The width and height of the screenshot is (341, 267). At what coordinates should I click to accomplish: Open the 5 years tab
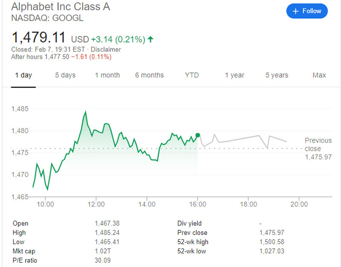point(277,75)
